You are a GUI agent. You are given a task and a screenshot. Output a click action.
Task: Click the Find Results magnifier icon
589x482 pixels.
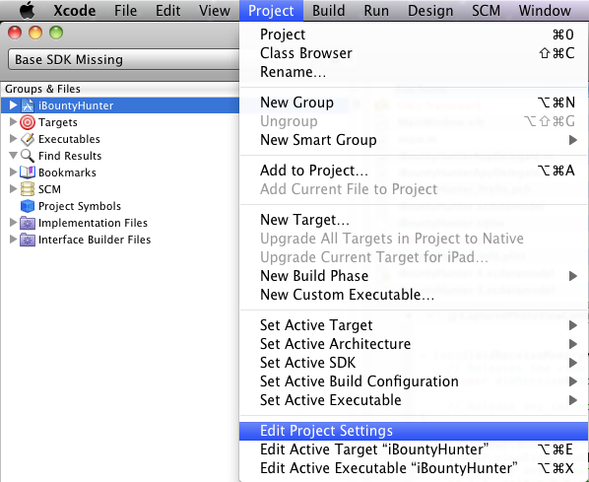pos(28,156)
